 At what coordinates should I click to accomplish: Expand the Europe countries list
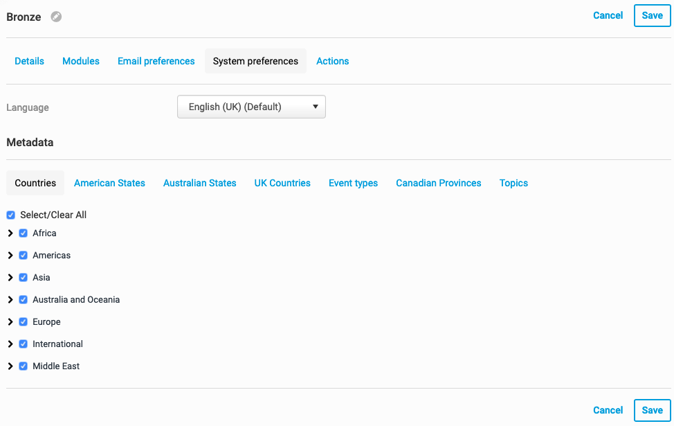[10, 322]
